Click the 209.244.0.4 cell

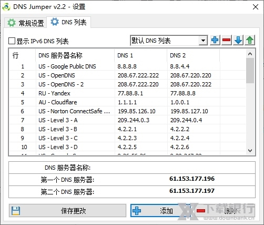click(186, 120)
